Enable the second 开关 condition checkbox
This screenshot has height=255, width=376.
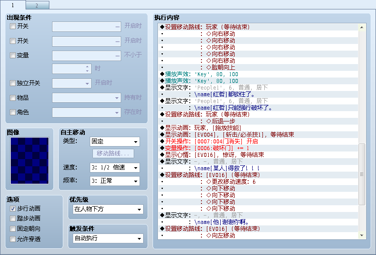13,41
